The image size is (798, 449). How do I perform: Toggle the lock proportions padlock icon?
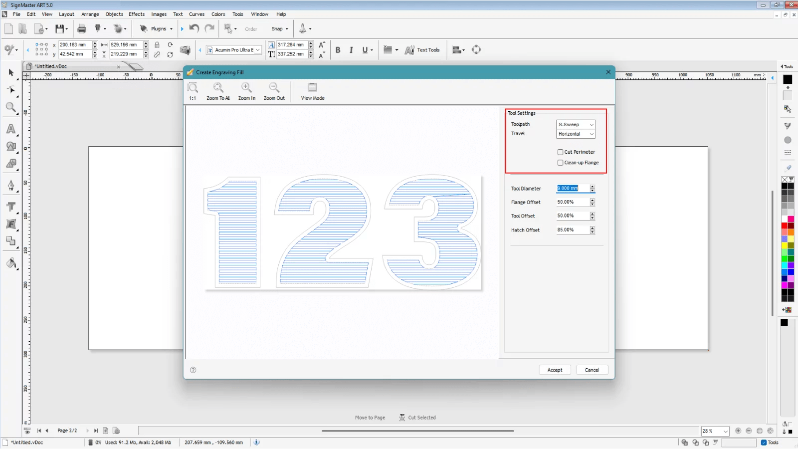(x=157, y=44)
